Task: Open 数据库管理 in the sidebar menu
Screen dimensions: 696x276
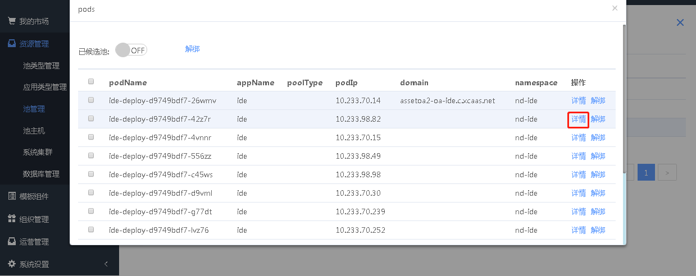Action: (41, 174)
